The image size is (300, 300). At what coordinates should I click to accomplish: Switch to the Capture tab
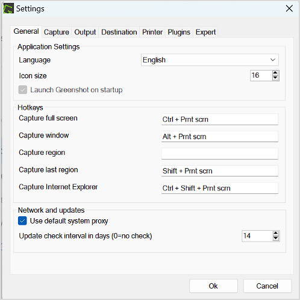[x=57, y=32]
